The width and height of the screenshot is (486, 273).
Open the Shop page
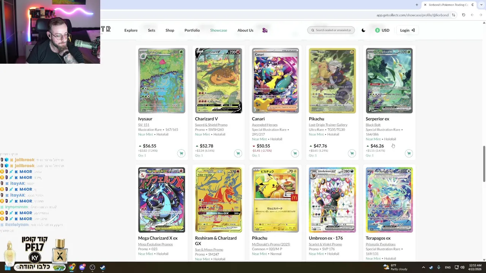click(170, 30)
